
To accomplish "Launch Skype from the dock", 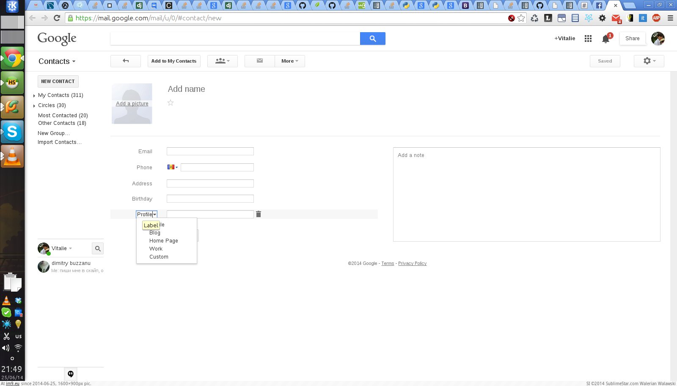I will coord(12,132).
